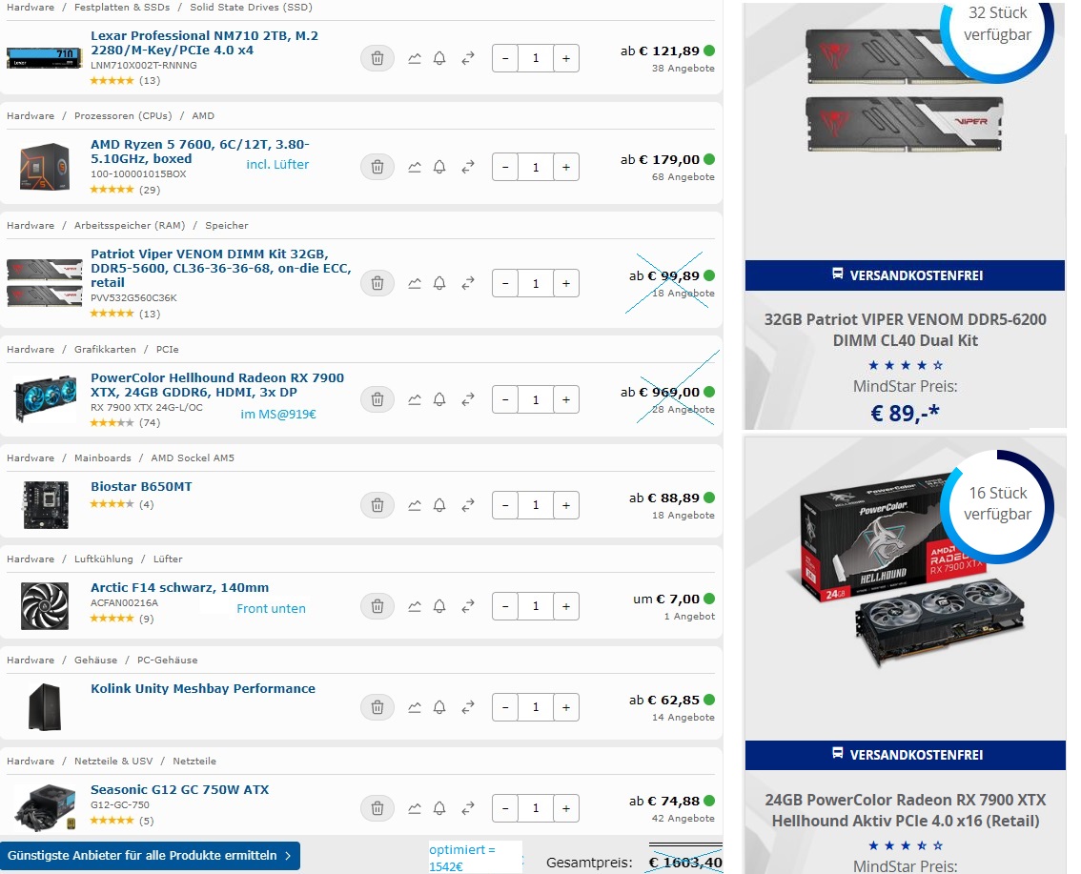Increase quantity of Arctic F14 fan
The image size is (1081, 874).
(566, 606)
